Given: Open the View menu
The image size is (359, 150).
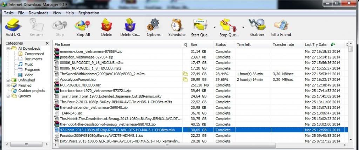Looking at the screenshot, I should [57, 13].
